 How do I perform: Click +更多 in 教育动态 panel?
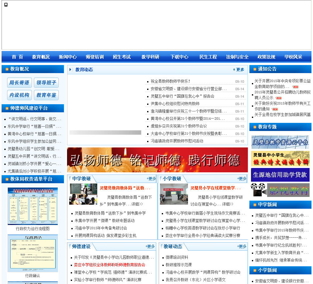[238, 69]
